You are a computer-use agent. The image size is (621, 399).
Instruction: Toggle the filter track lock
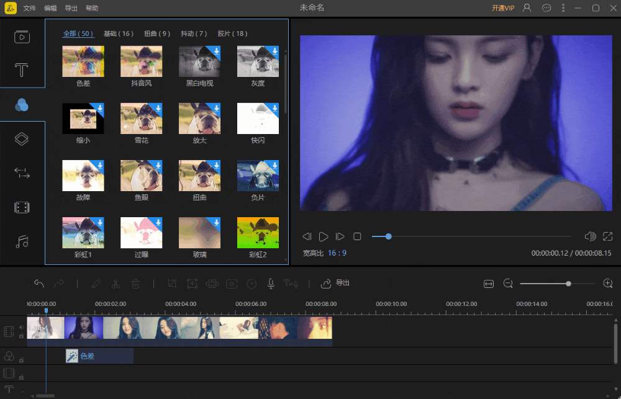21,360
